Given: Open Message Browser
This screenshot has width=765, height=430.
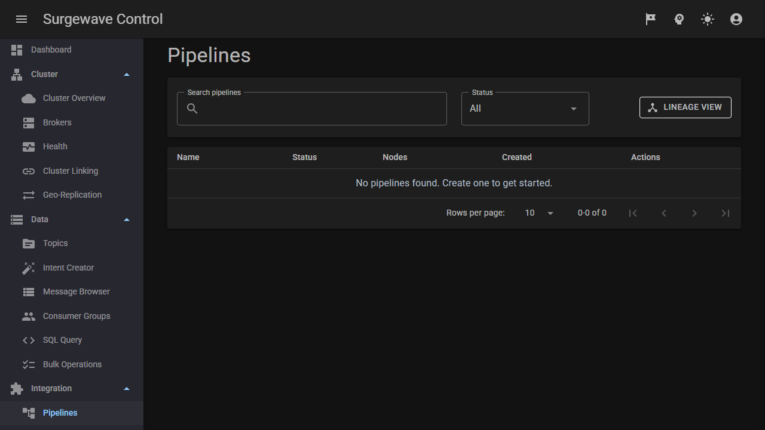Looking at the screenshot, I should (72, 292).
